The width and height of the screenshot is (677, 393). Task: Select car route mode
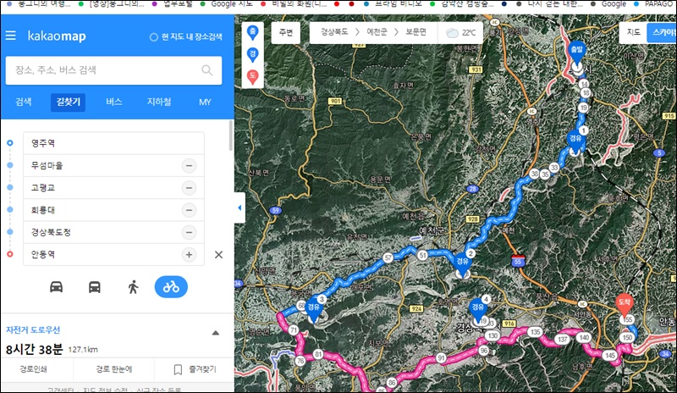coord(56,287)
